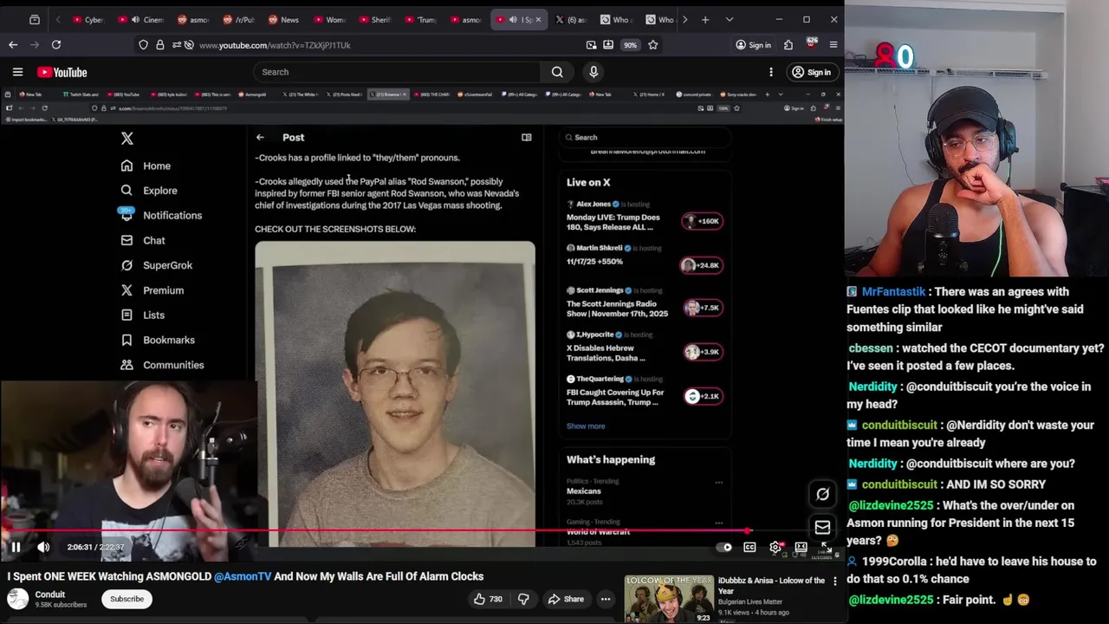Switch to the News tab
Image resolution: width=1109 pixels, height=624 pixels.
pos(283,19)
